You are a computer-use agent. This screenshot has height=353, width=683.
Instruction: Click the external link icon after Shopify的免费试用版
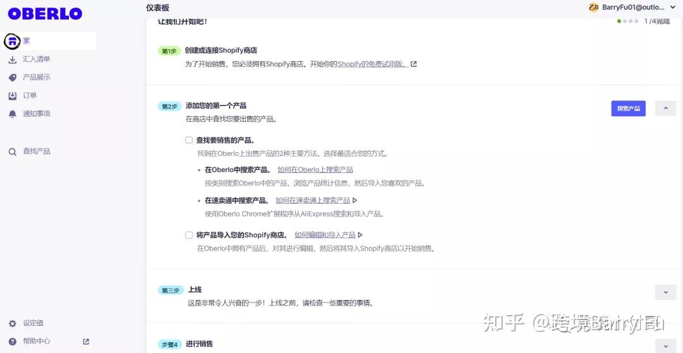[414, 64]
